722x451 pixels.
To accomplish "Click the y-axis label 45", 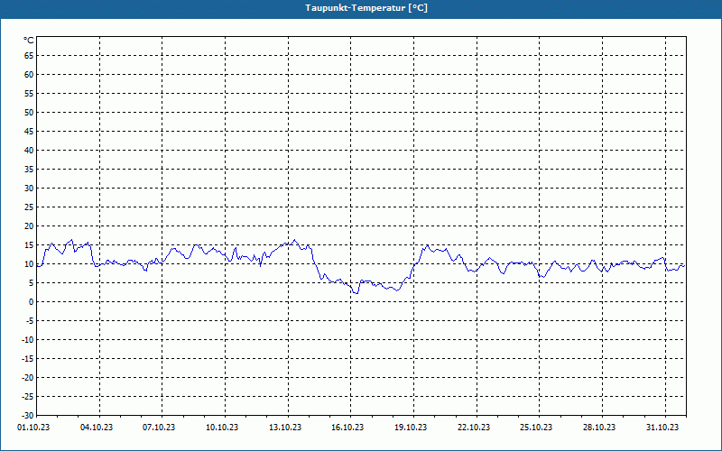I will (29, 132).
